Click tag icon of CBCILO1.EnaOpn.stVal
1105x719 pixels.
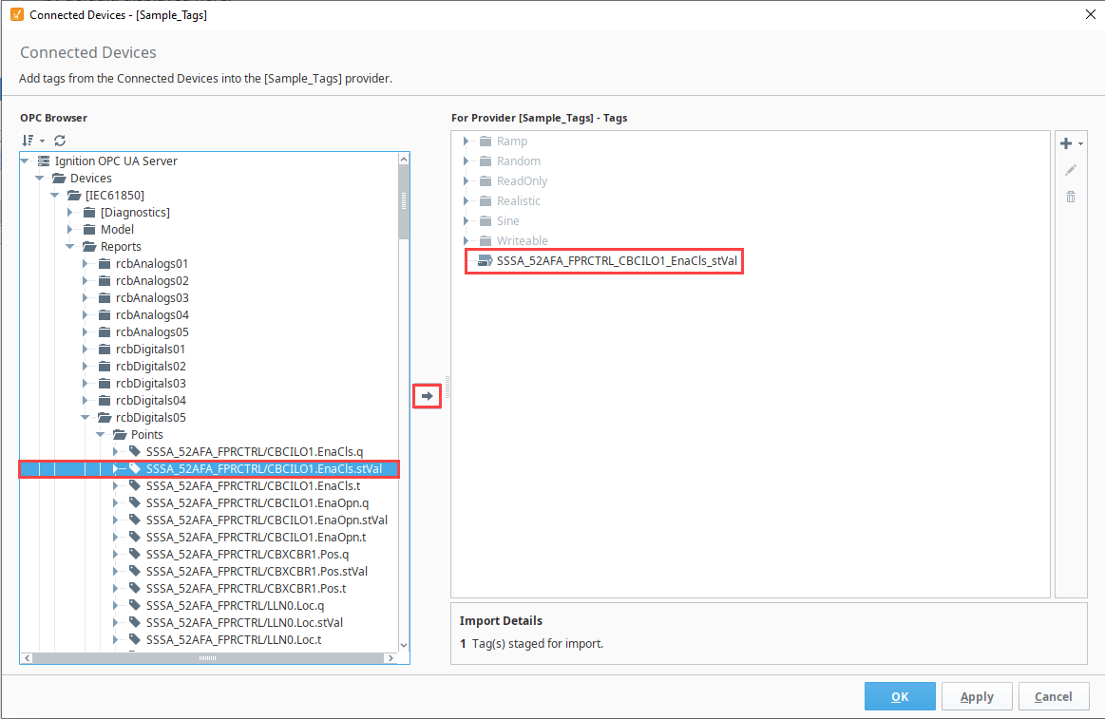pyautogui.click(x=135, y=520)
